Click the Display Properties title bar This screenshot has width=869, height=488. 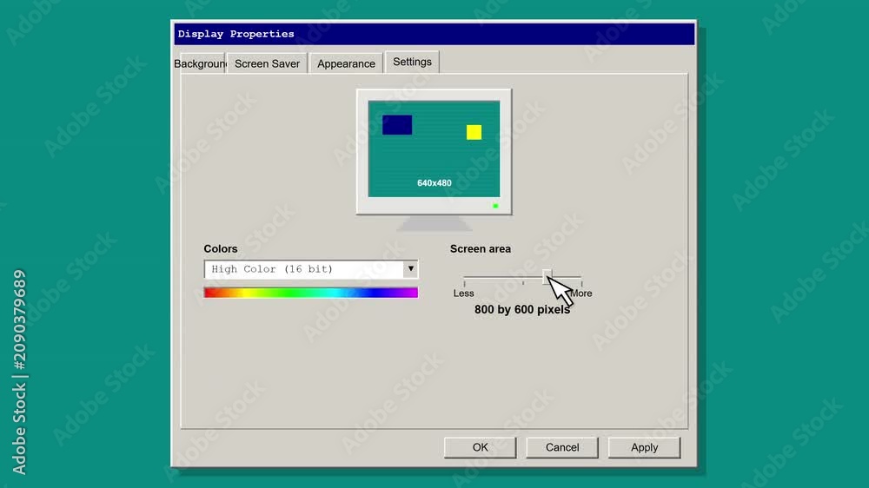click(x=434, y=34)
